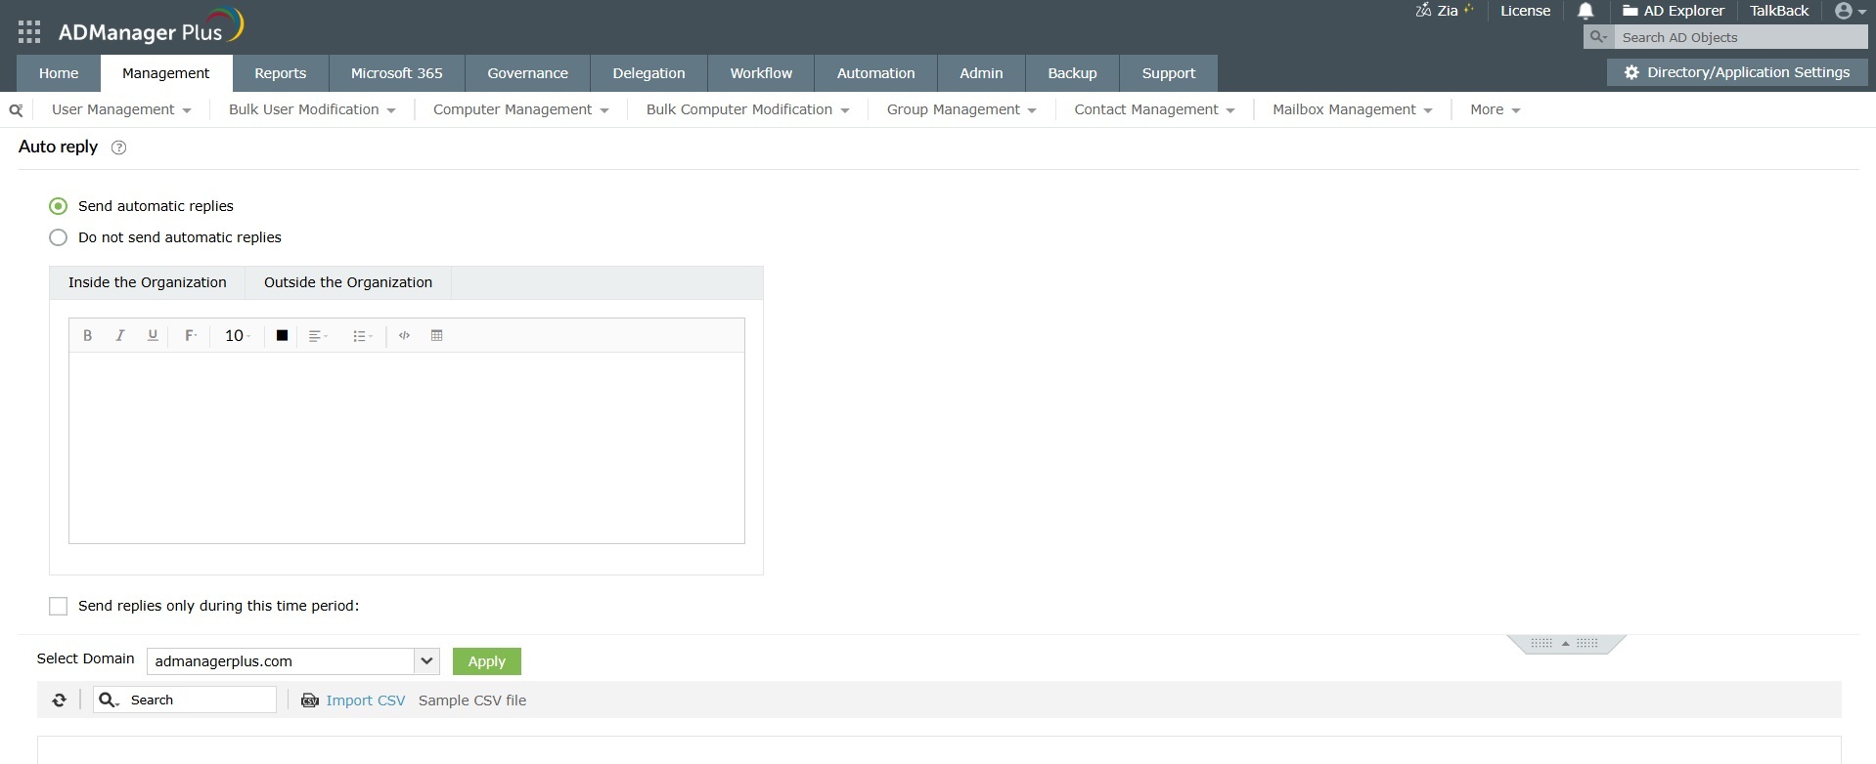Open the notifications bell

coord(1586,11)
